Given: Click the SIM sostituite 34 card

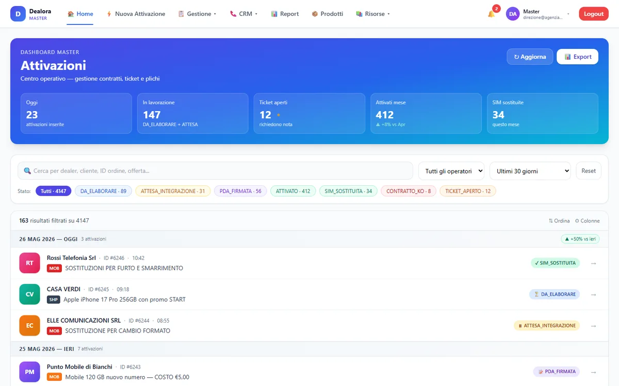Looking at the screenshot, I should 543,113.
